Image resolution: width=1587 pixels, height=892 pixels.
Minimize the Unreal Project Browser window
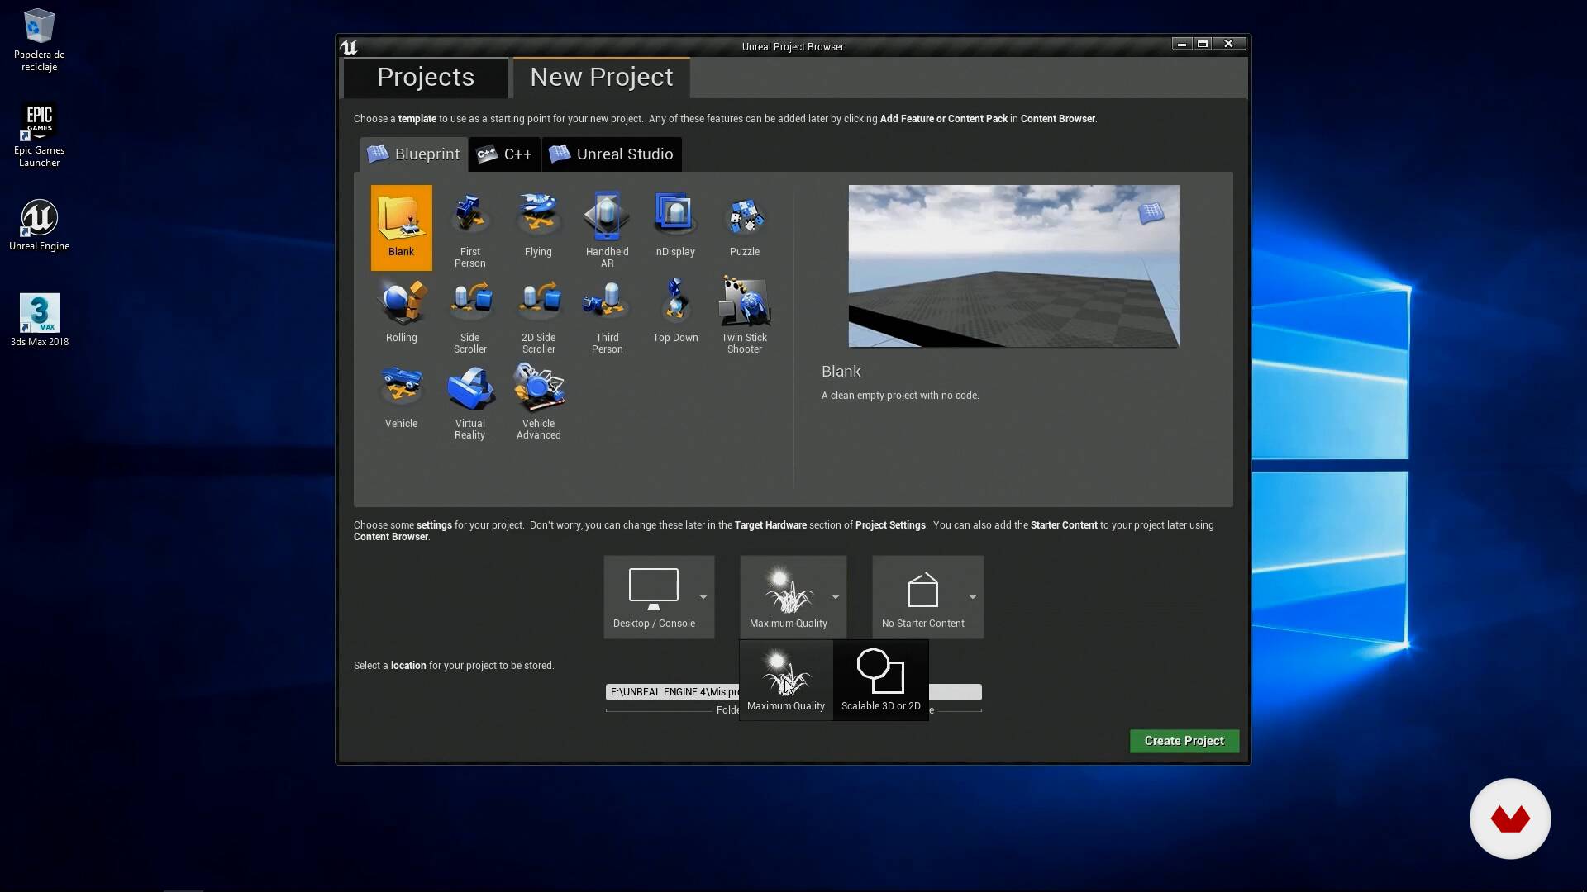coord(1182,44)
